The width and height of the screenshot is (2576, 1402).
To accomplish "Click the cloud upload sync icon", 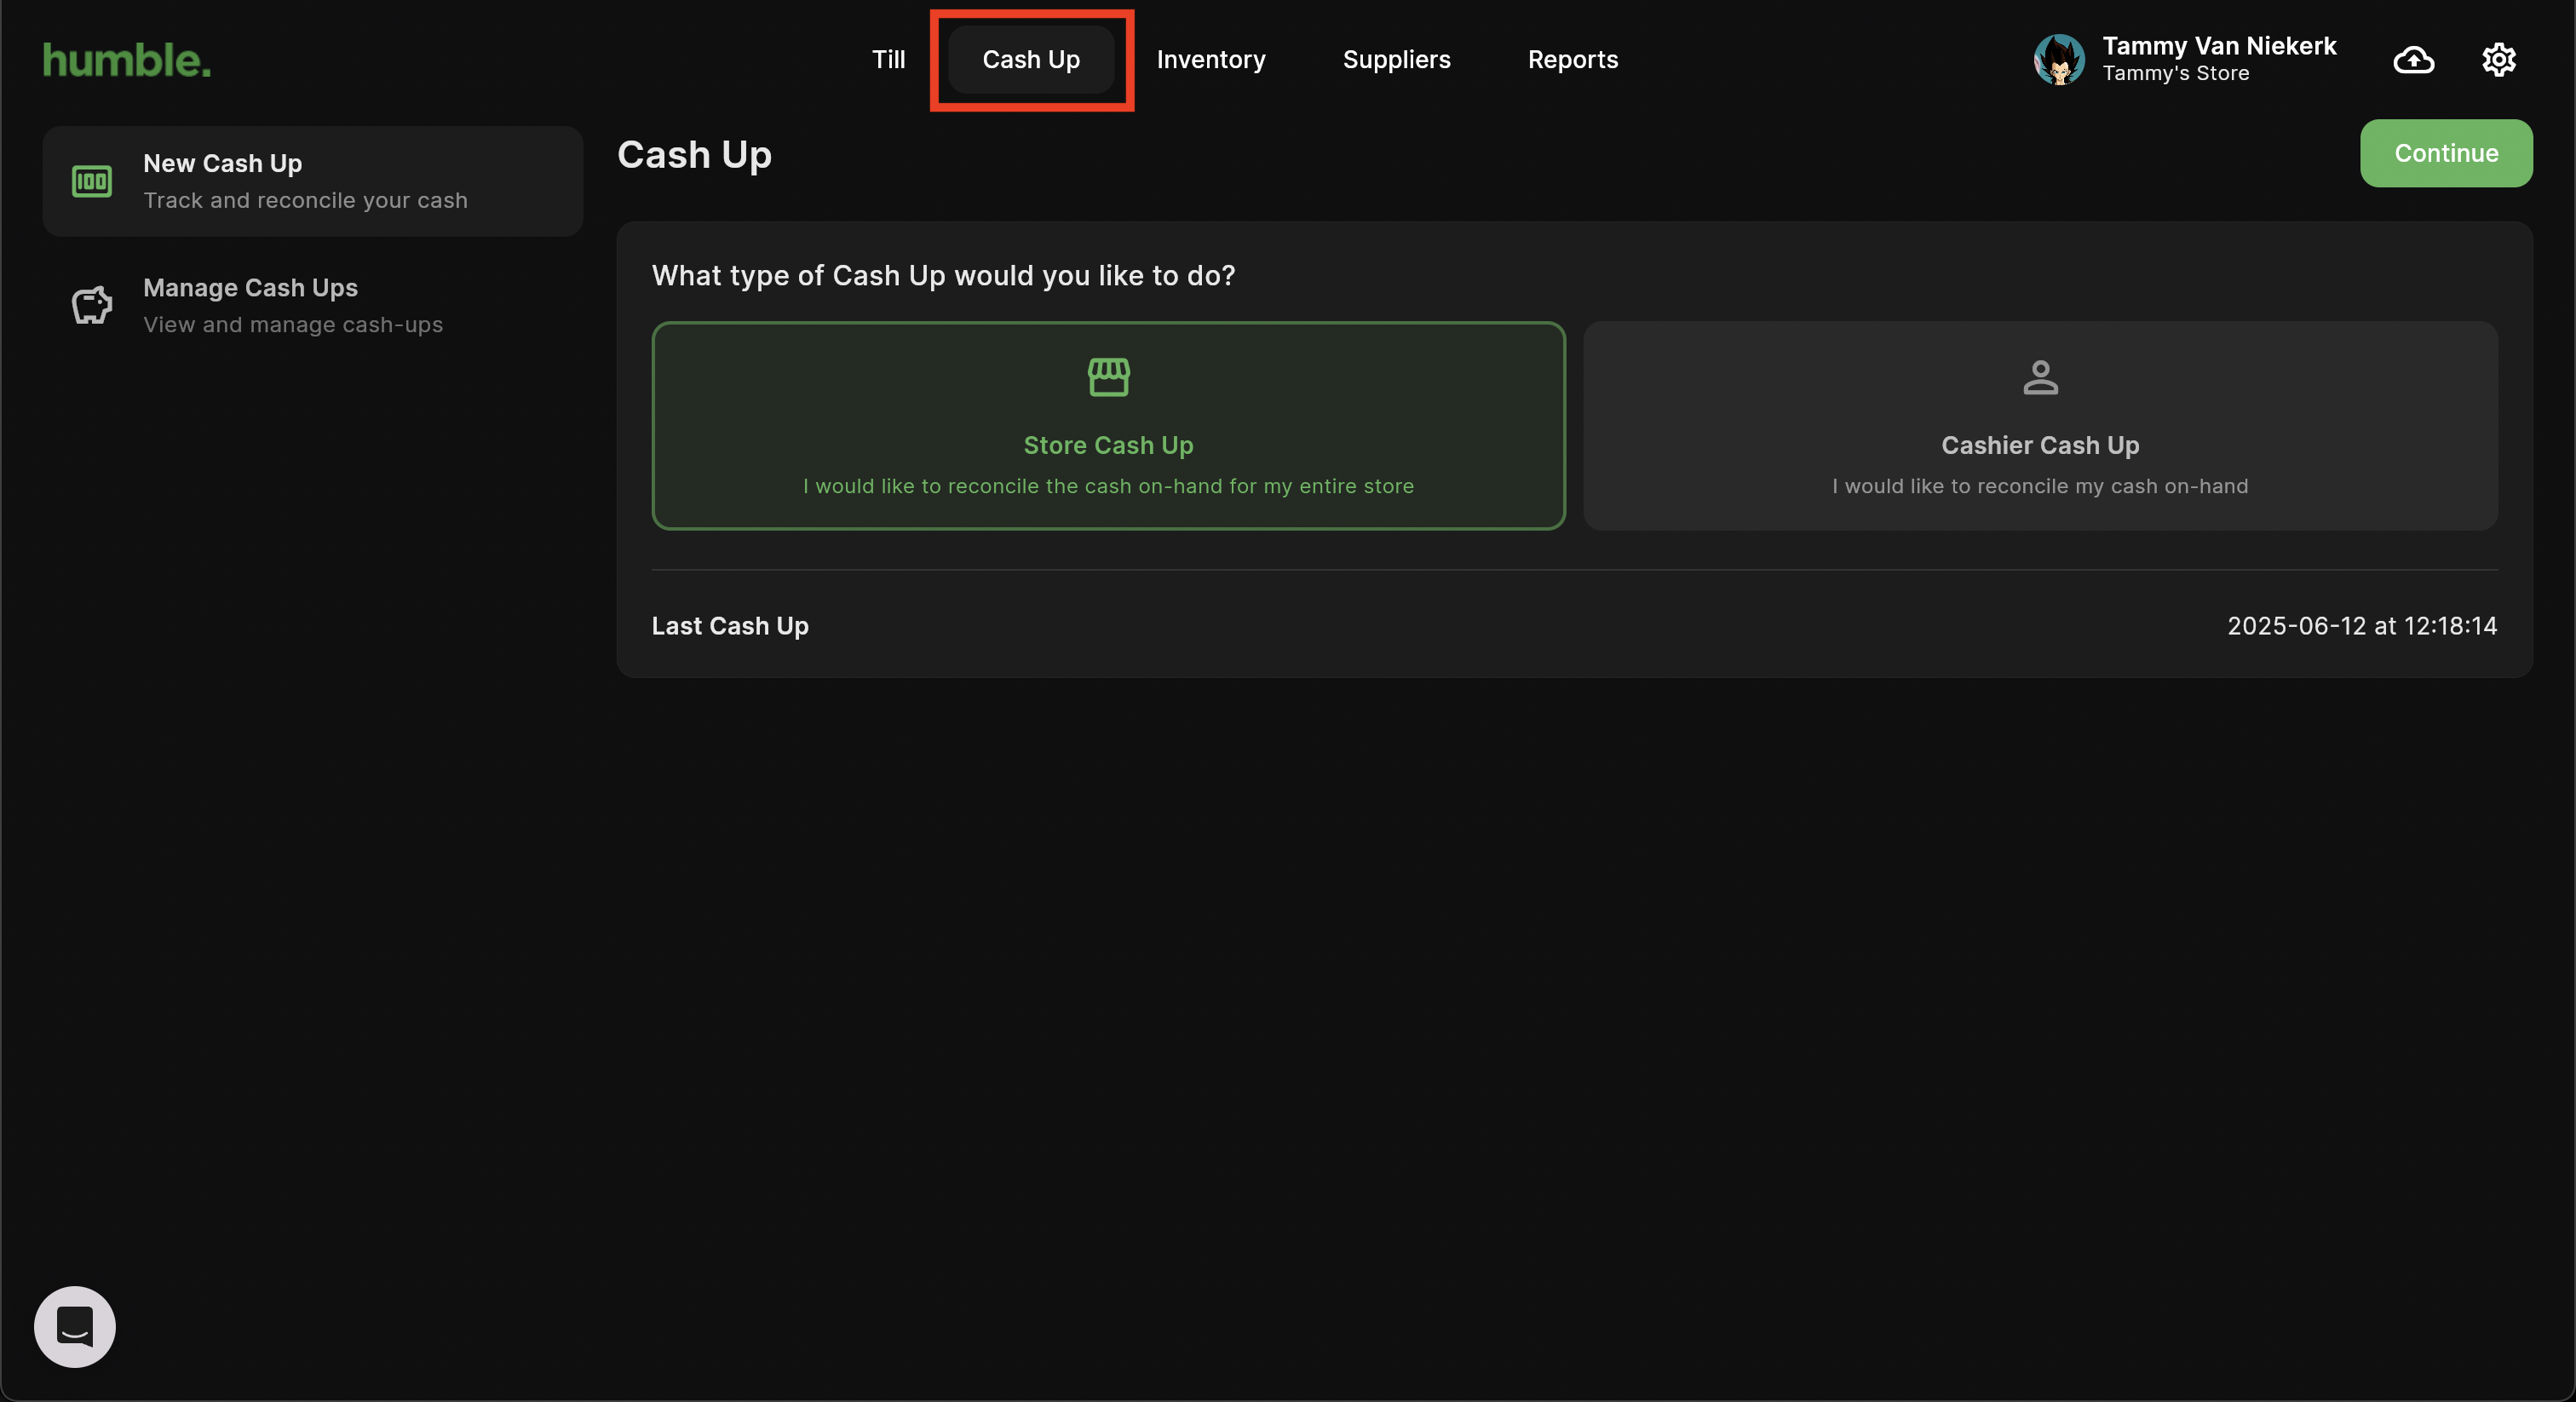I will 2413,60.
